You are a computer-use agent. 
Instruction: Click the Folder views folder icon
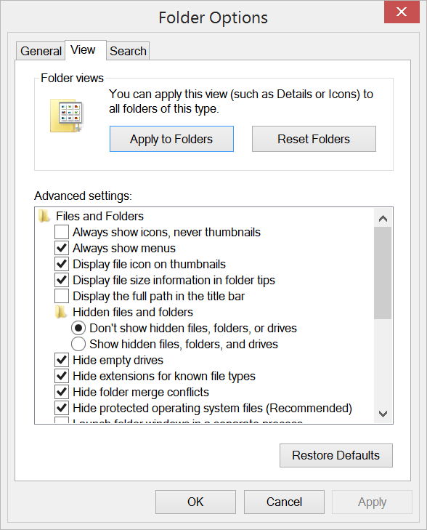[x=67, y=116]
